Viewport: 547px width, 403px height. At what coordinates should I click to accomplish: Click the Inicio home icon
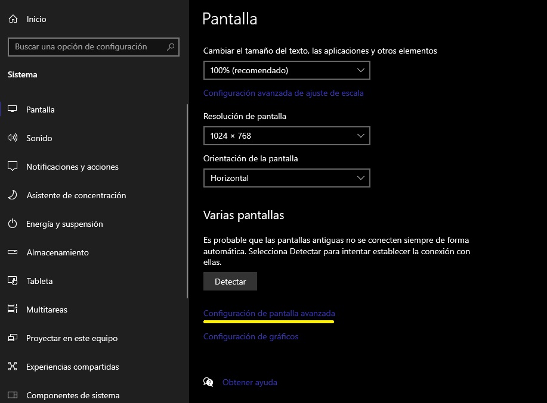[13, 19]
